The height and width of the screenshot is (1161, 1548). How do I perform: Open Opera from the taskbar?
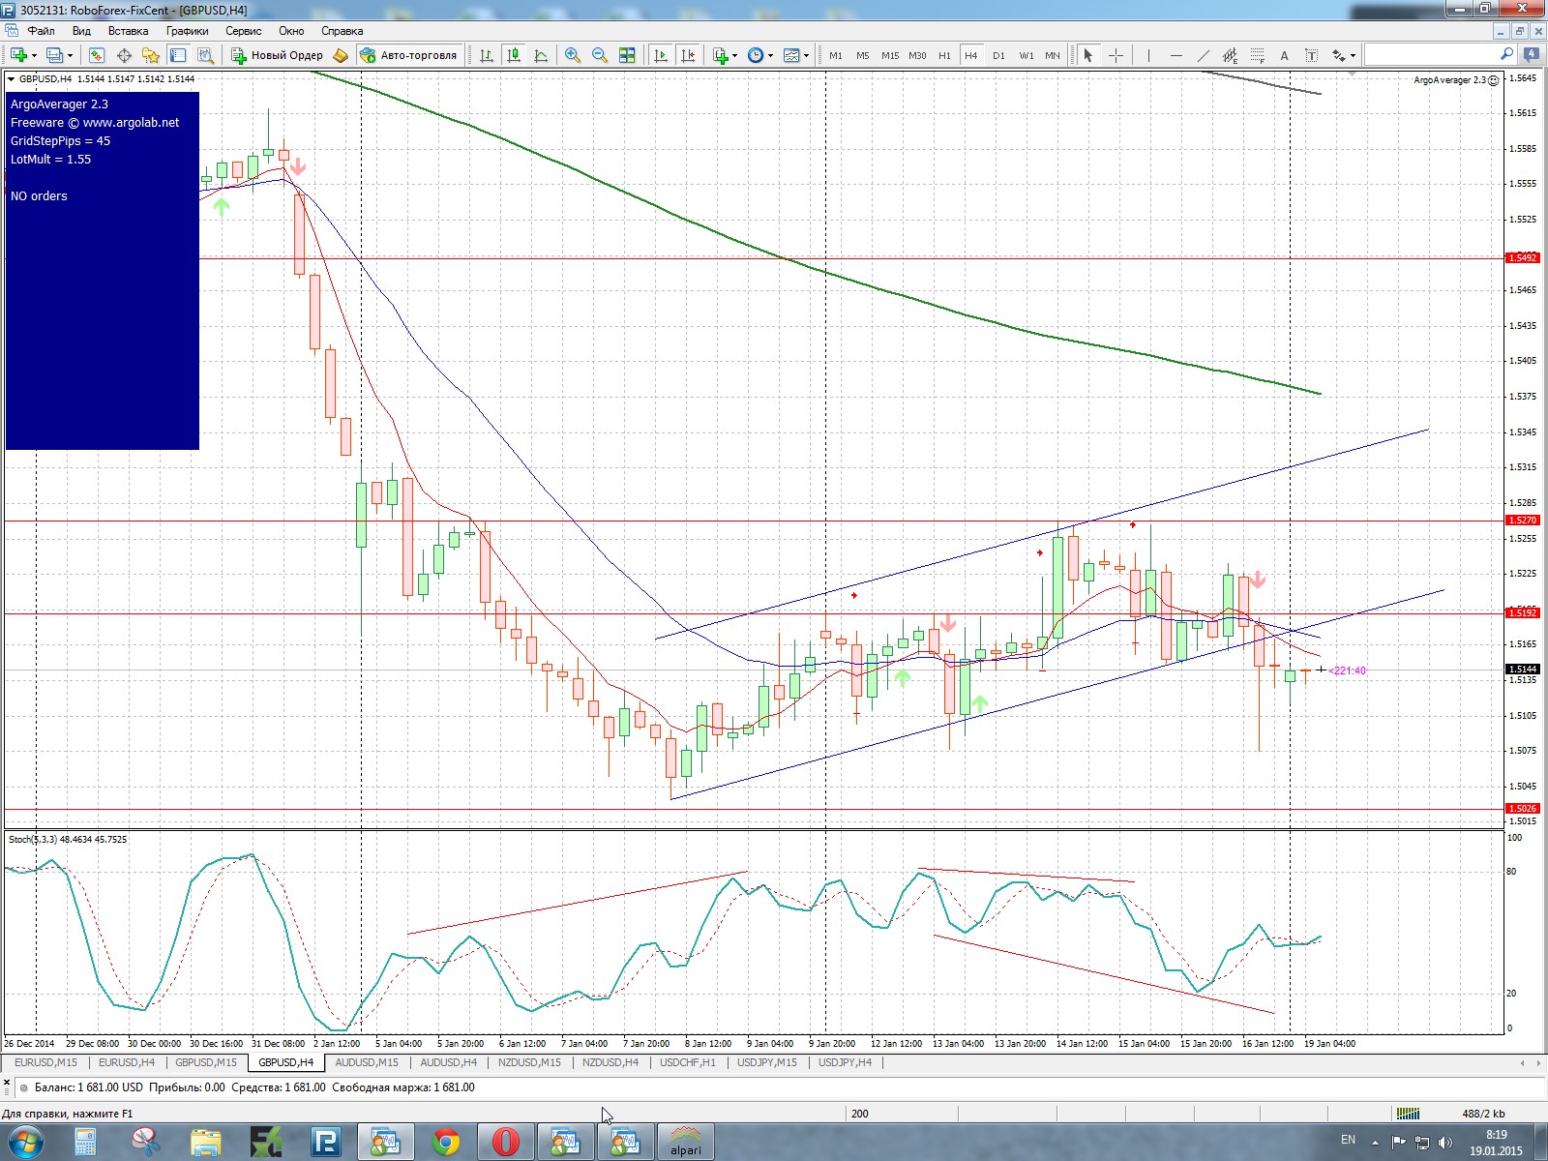click(505, 1142)
